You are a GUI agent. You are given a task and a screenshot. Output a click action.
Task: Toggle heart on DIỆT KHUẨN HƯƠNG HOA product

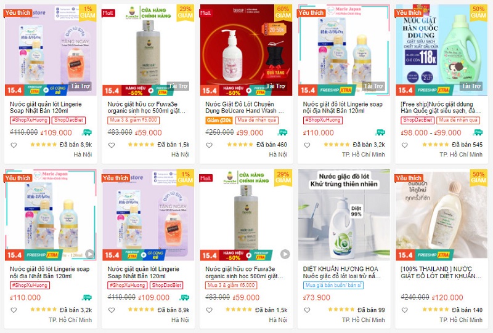coord(307,310)
